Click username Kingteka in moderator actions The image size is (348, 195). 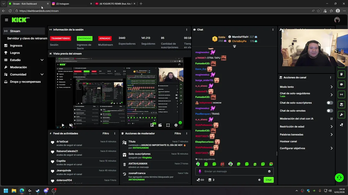click(x=147, y=158)
